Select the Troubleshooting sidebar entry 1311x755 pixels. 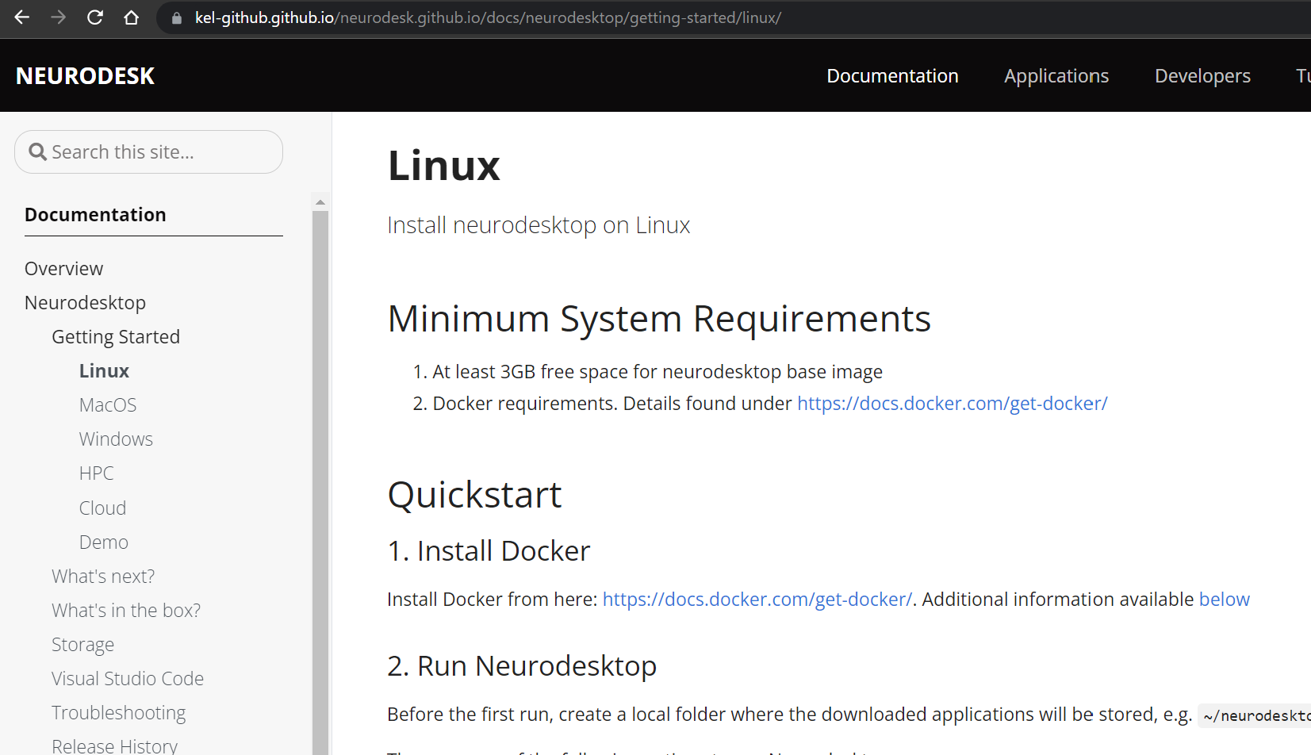click(x=118, y=712)
